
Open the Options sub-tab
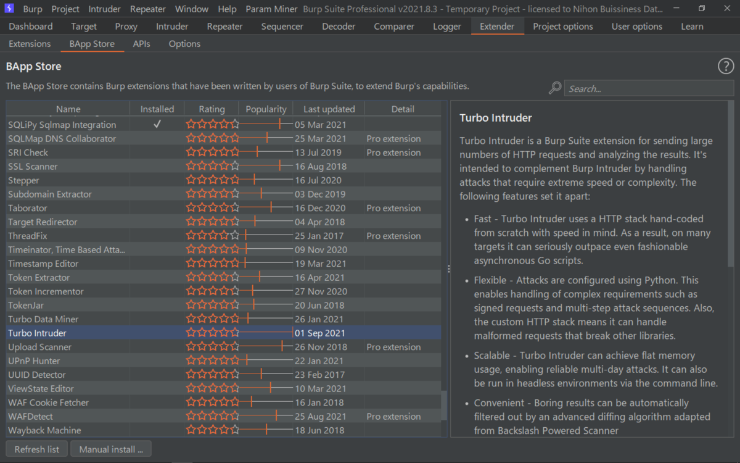tap(184, 44)
